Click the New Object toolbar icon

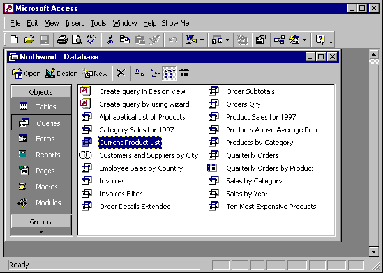(x=294, y=40)
